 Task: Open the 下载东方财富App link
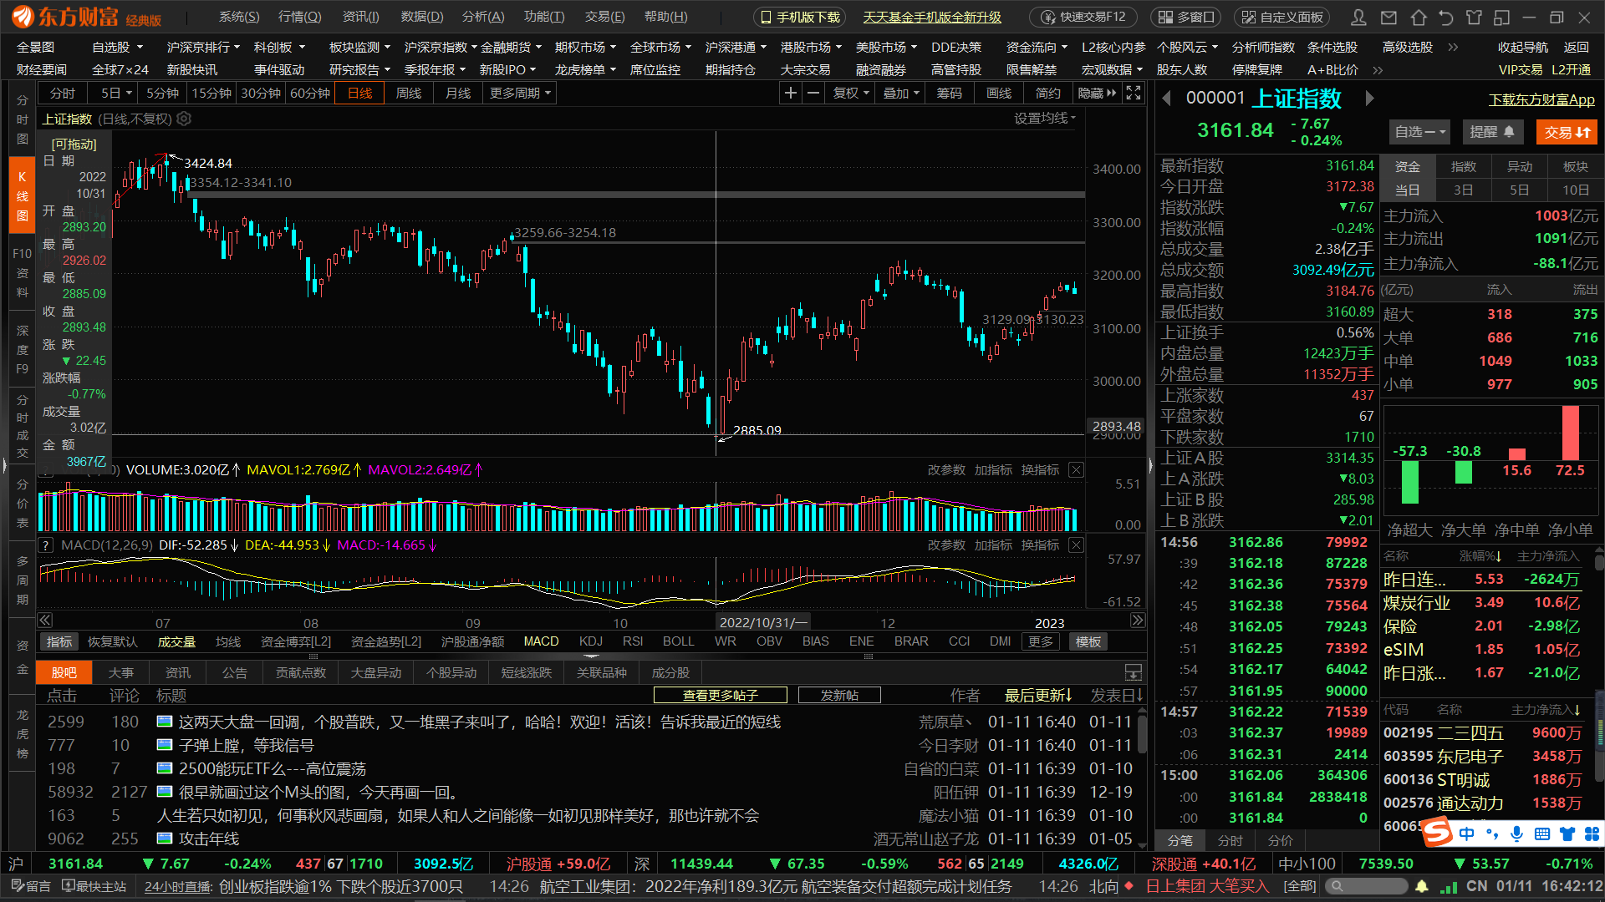(1541, 99)
